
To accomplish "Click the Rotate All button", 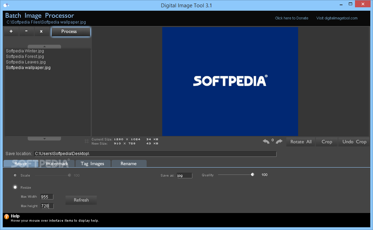I will point(301,142).
